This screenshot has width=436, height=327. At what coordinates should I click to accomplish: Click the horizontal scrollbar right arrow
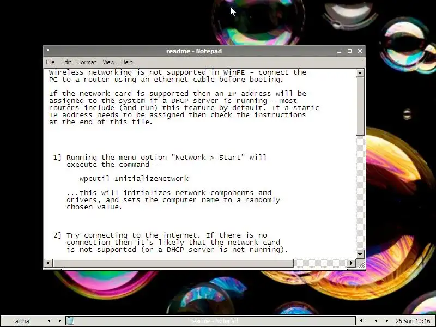pos(352,263)
